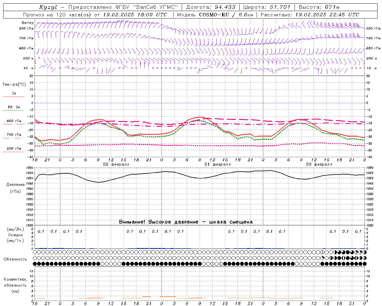Click the Осадки panel label

click(15, 235)
